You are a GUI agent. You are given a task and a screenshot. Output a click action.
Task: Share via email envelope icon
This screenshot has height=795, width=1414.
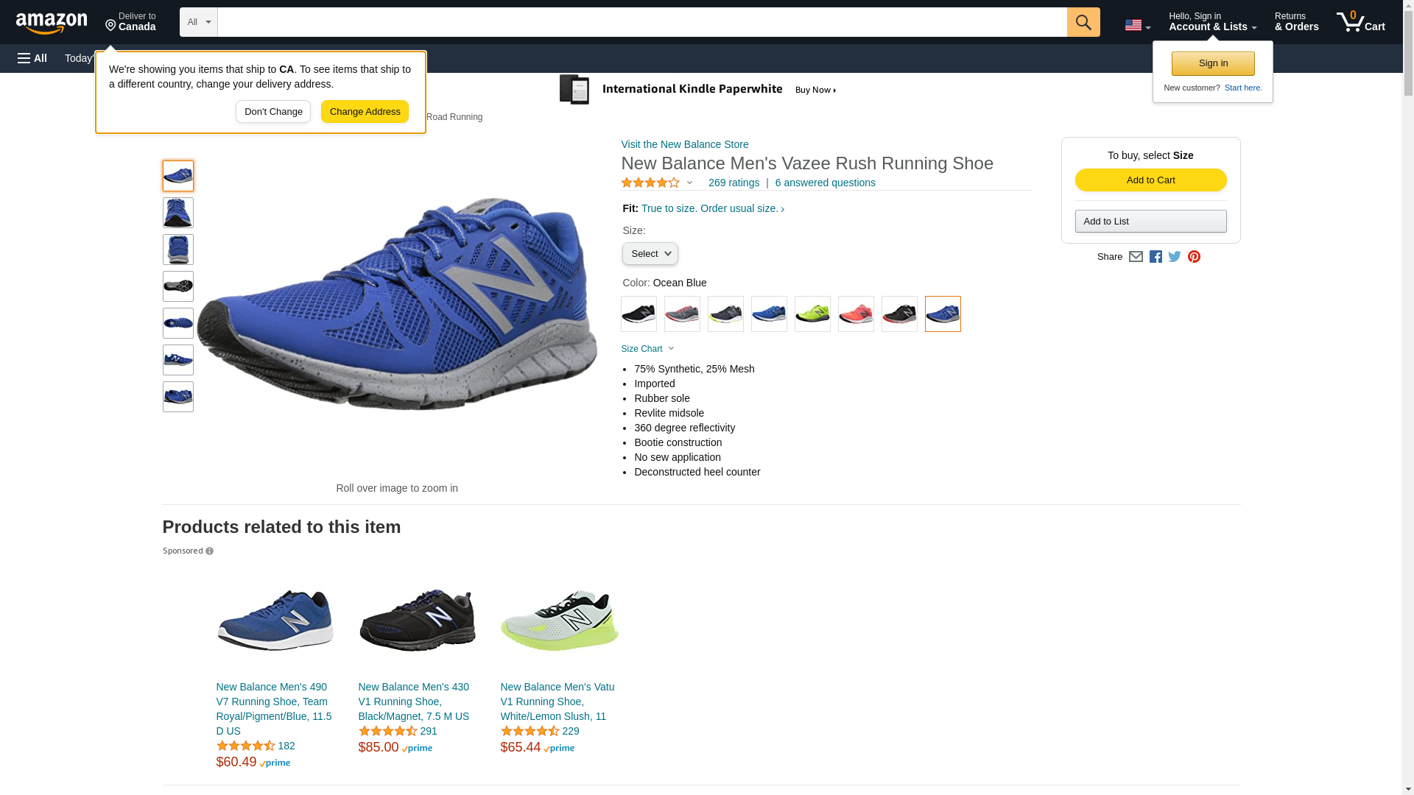(1136, 257)
